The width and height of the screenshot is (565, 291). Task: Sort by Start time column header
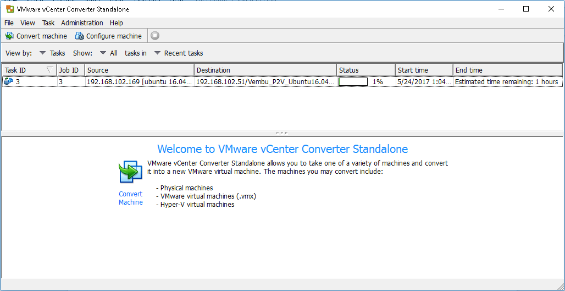424,70
